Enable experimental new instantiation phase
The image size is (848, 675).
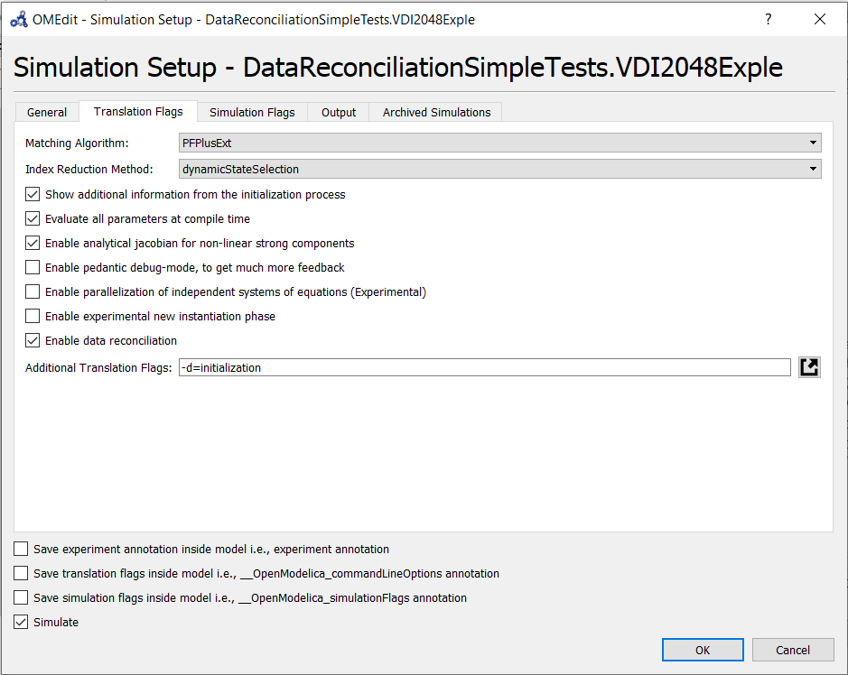pyautogui.click(x=33, y=316)
